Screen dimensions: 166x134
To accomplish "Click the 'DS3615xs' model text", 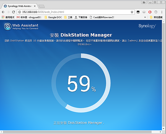I will point(84,44).
